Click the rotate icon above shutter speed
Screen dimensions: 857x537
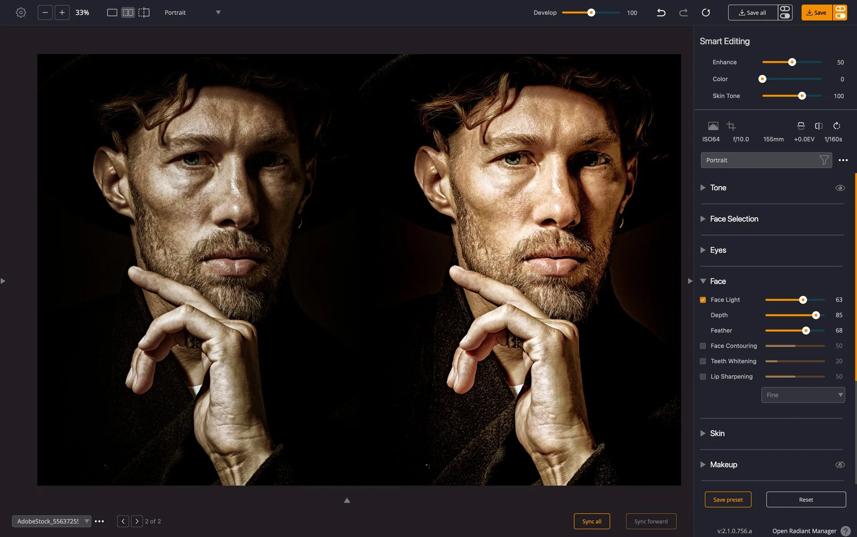[836, 126]
